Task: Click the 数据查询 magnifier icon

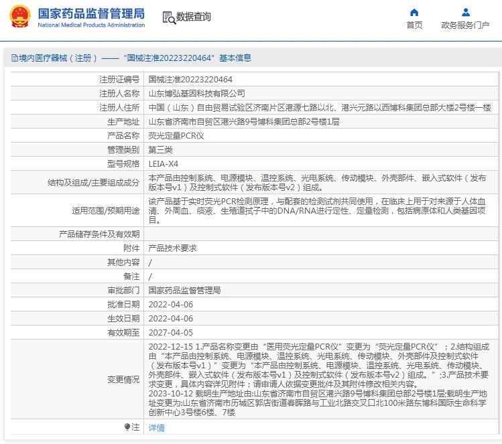Action: (x=169, y=17)
